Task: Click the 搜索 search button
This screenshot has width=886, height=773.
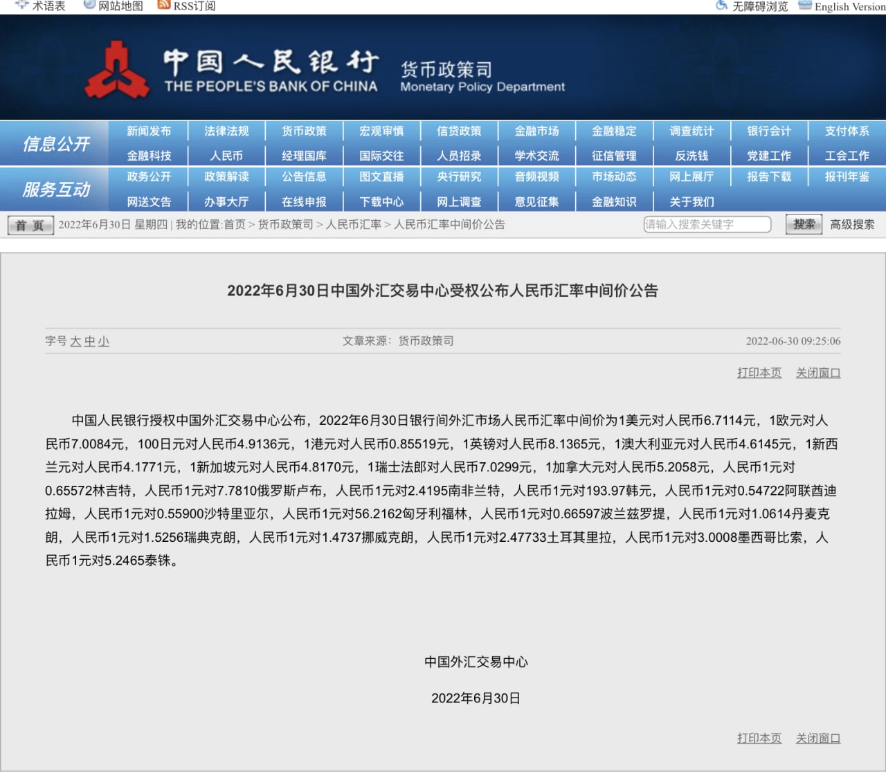Action: pos(804,224)
